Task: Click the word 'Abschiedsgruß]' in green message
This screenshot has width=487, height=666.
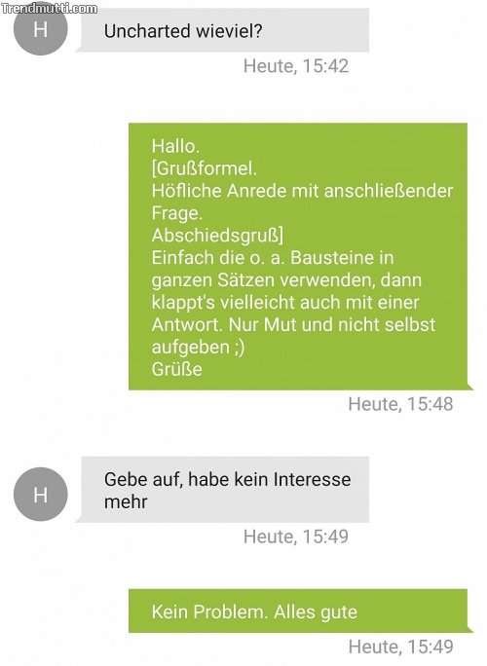Action: [217, 236]
